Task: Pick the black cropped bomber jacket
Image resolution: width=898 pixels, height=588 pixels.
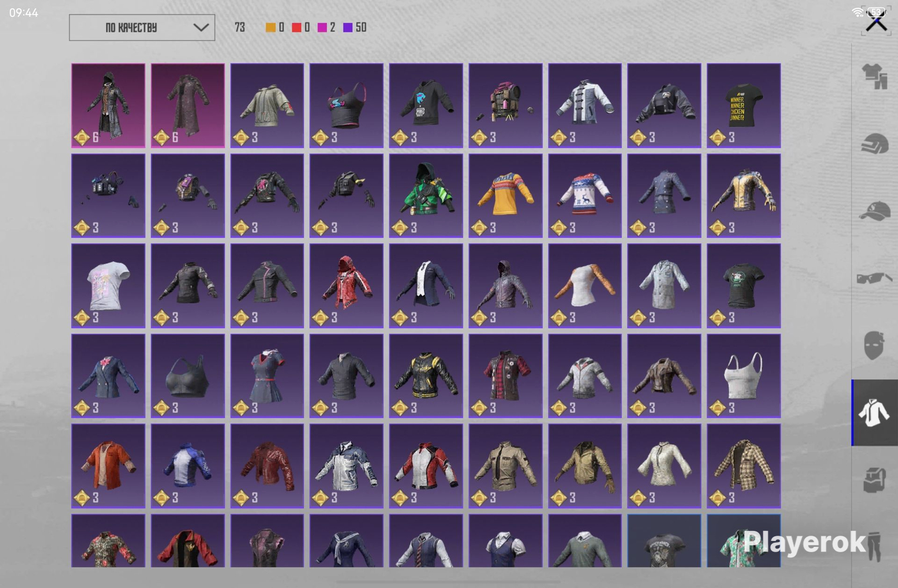Action: [665, 106]
